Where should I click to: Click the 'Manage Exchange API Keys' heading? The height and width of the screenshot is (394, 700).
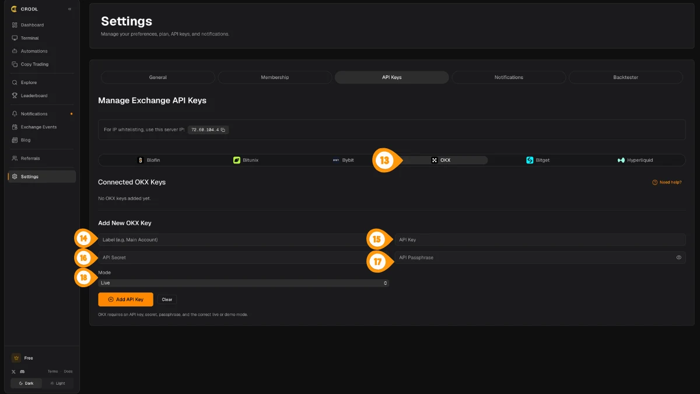click(152, 100)
